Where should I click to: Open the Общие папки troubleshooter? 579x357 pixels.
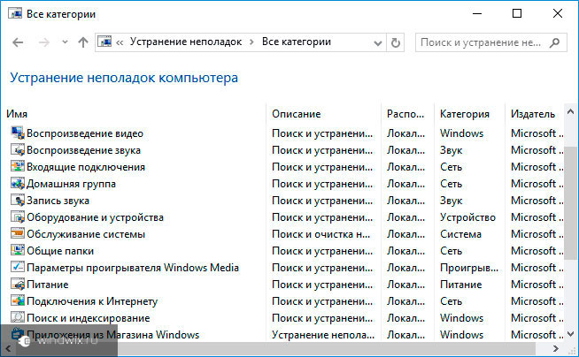click(60, 251)
